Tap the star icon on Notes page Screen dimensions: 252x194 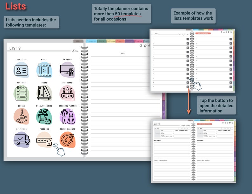tap(145, 46)
